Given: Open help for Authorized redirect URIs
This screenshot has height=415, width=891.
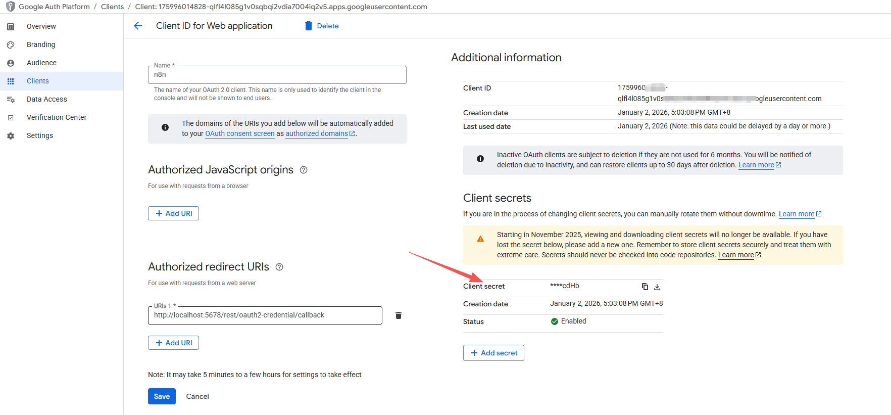Looking at the screenshot, I should (x=279, y=267).
